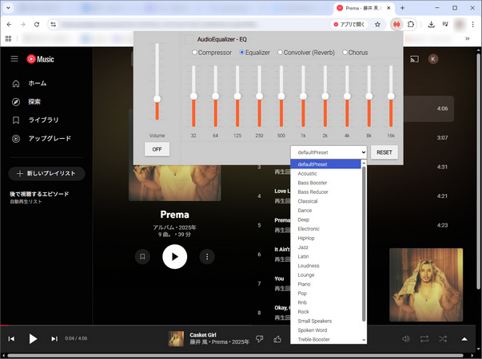Choose the Classical preset
The image size is (482, 359).
[325, 201]
